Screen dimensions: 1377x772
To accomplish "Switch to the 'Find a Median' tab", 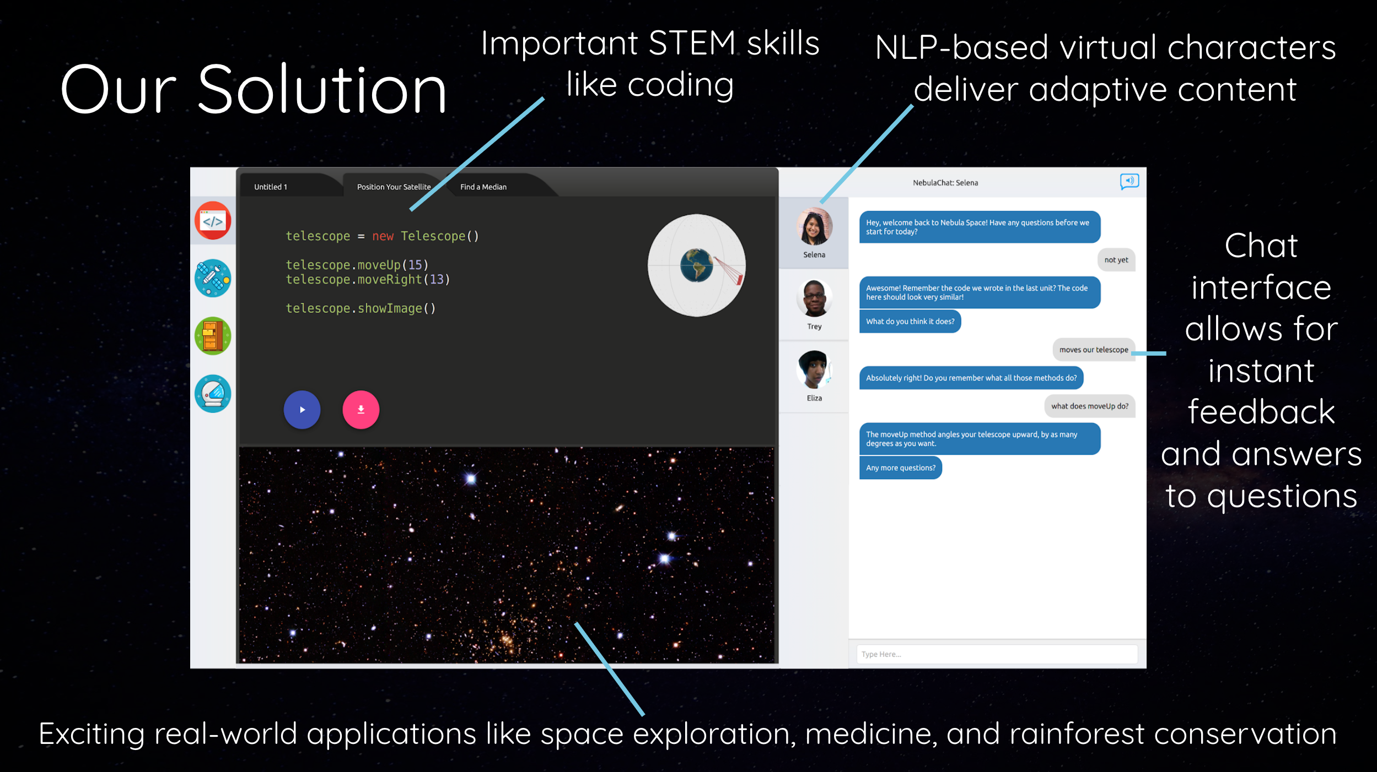I will [483, 186].
